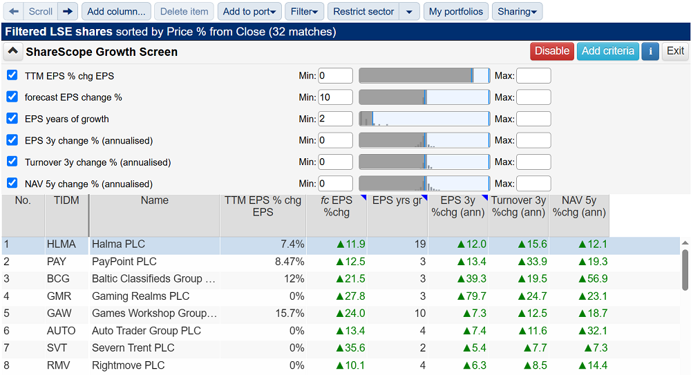
Task: Open My portfolios
Action: click(456, 12)
